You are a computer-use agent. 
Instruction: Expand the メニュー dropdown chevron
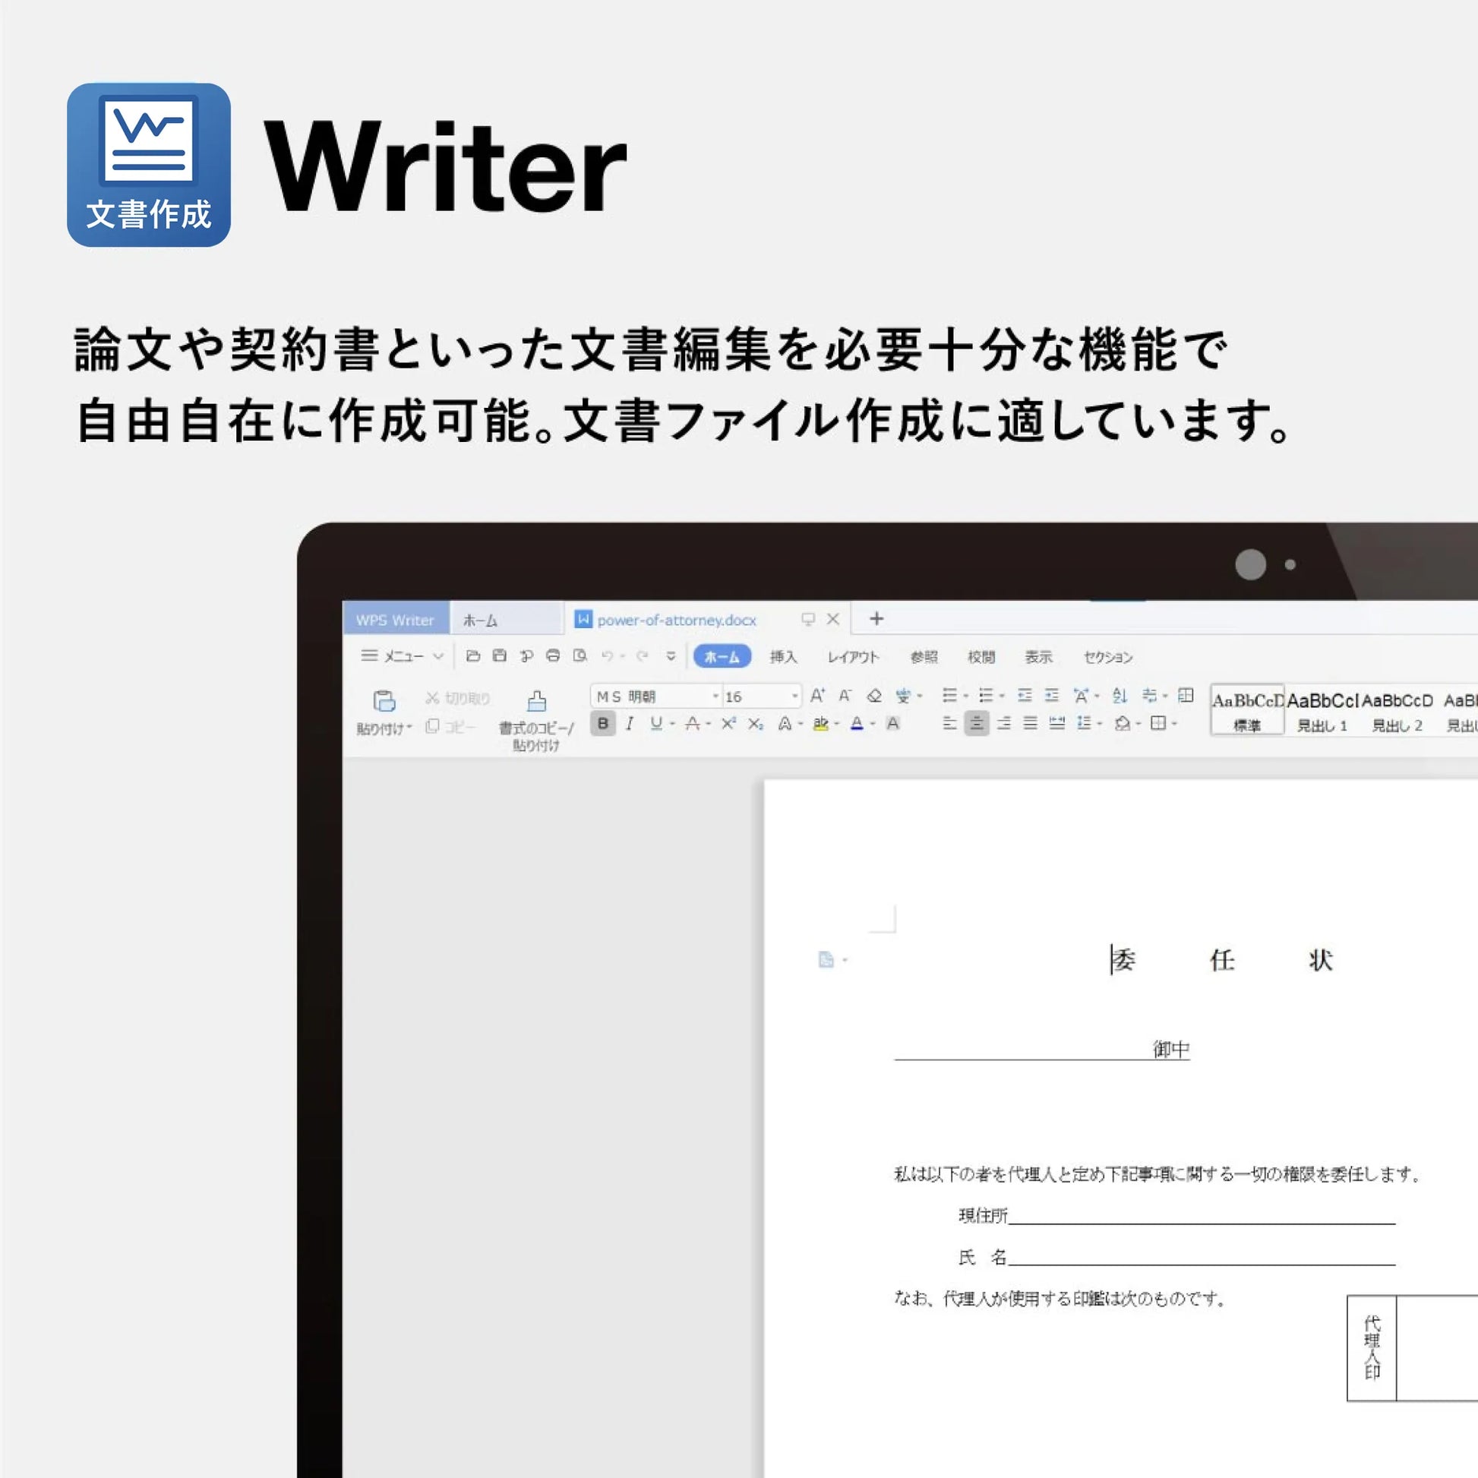pos(438,656)
